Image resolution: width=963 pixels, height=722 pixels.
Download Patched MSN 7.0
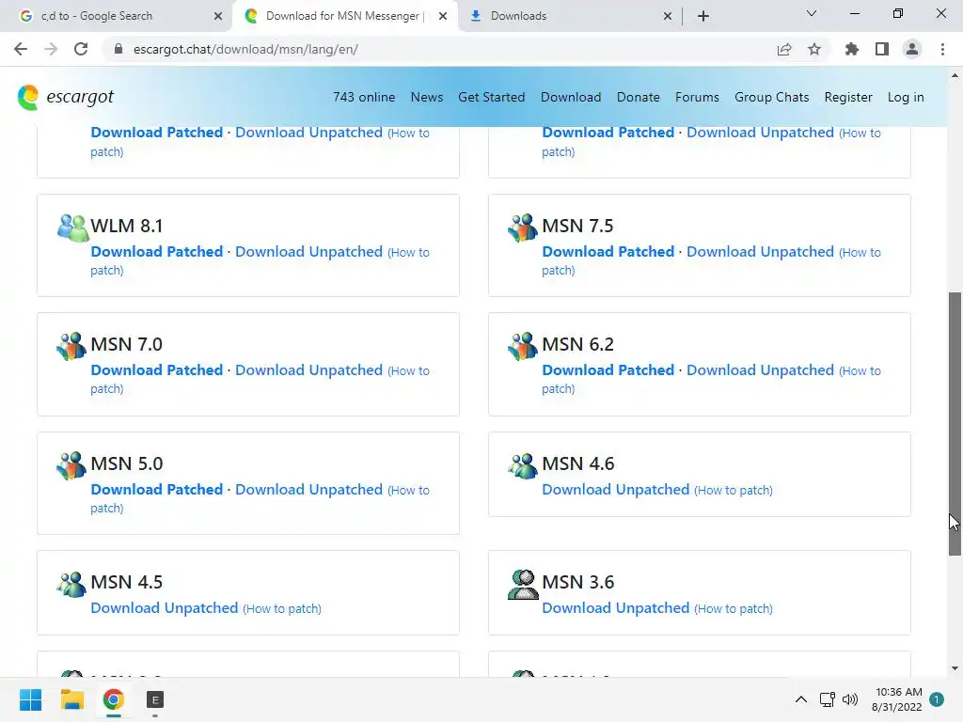pyautogui.click(x=157, y=370)
